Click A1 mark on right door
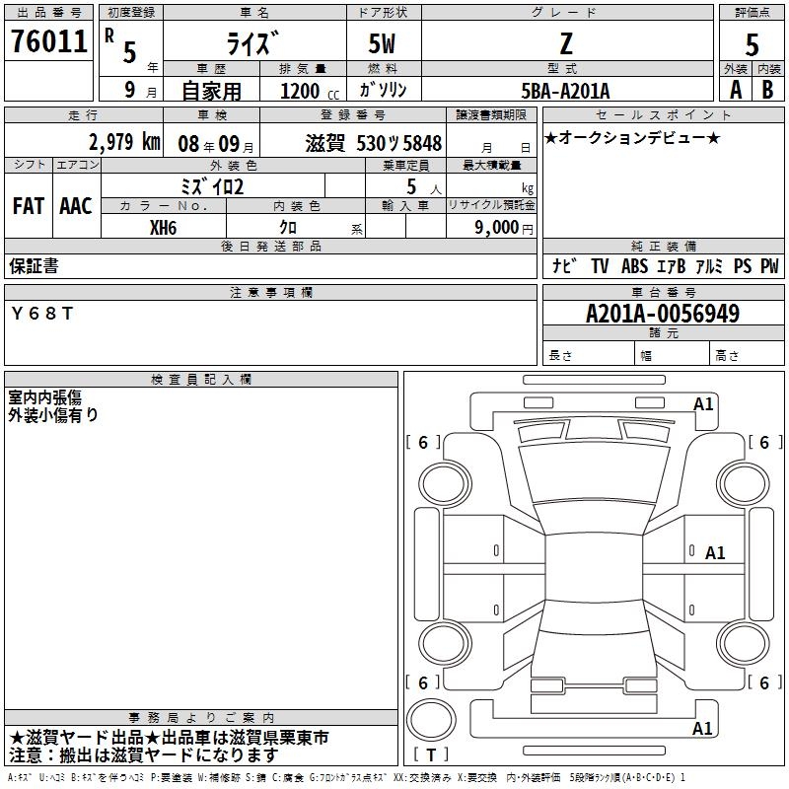 pyautogui.click(x=715, y=553)
